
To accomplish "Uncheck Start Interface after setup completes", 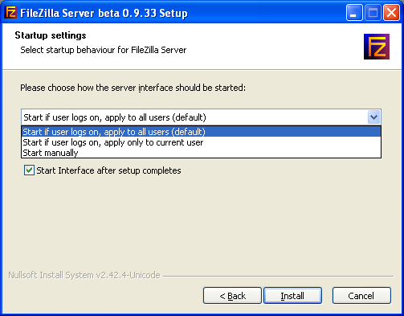I will (29, 170).
